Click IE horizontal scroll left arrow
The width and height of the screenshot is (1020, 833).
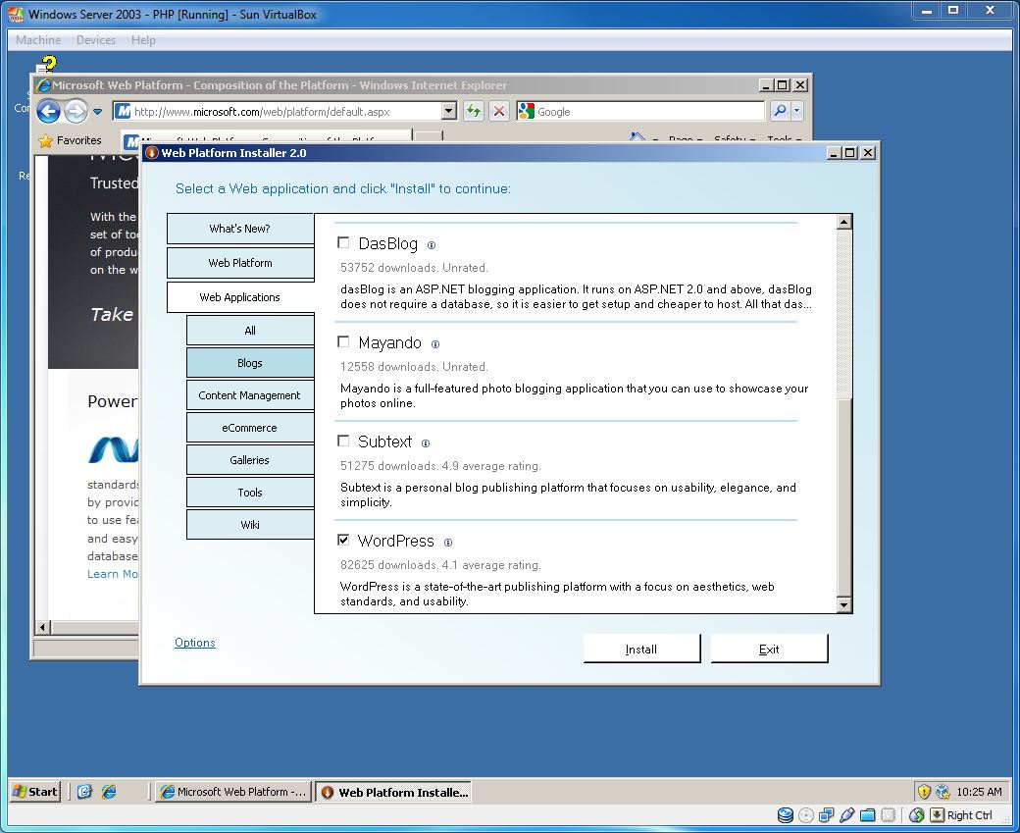(42, 627)
